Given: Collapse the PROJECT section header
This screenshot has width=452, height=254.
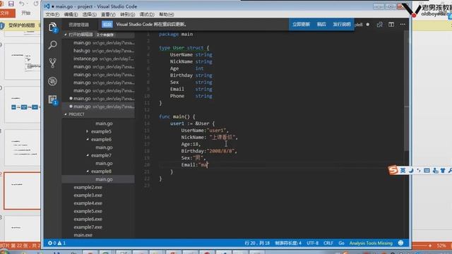Looking at the screenshot, I should coord(98,114).
